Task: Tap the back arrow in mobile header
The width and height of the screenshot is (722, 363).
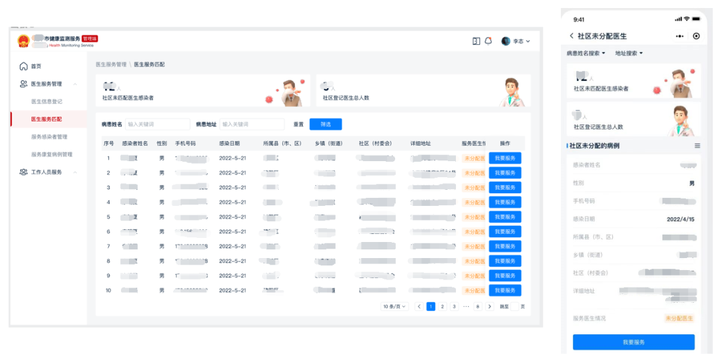Action: click(x=572, y=36)
